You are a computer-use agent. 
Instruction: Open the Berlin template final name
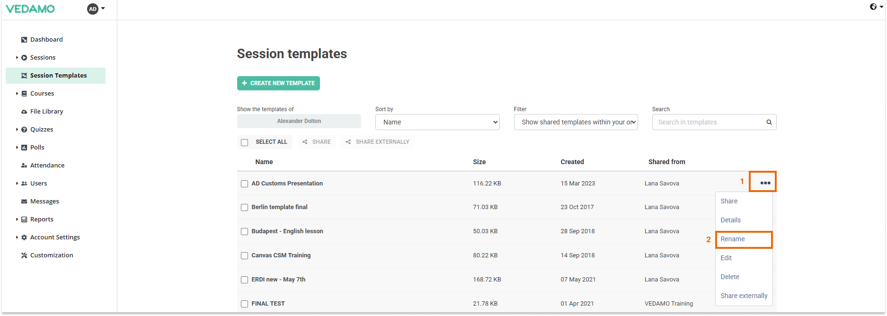280,207
